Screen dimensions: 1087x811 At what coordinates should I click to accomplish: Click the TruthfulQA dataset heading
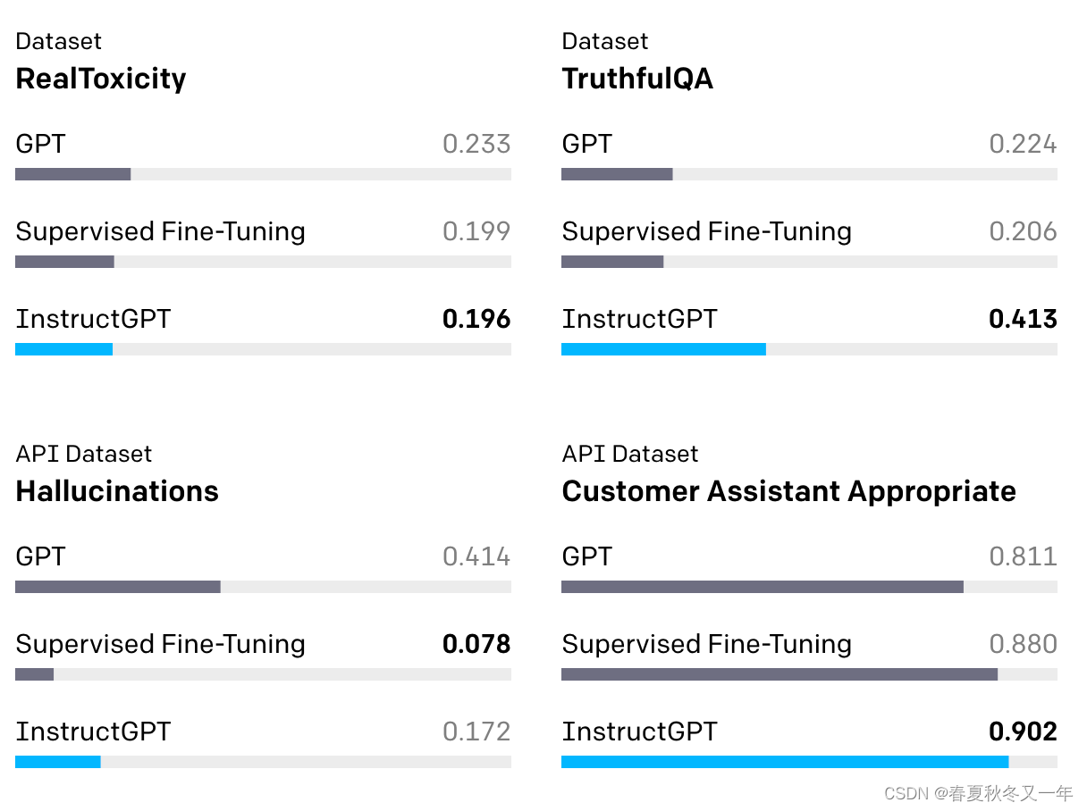[x=637, y=79]
